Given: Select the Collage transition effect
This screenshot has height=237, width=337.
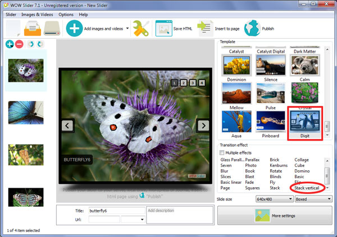Looking at the screenshot, I should pyautogui.click(x=302, y=160).
